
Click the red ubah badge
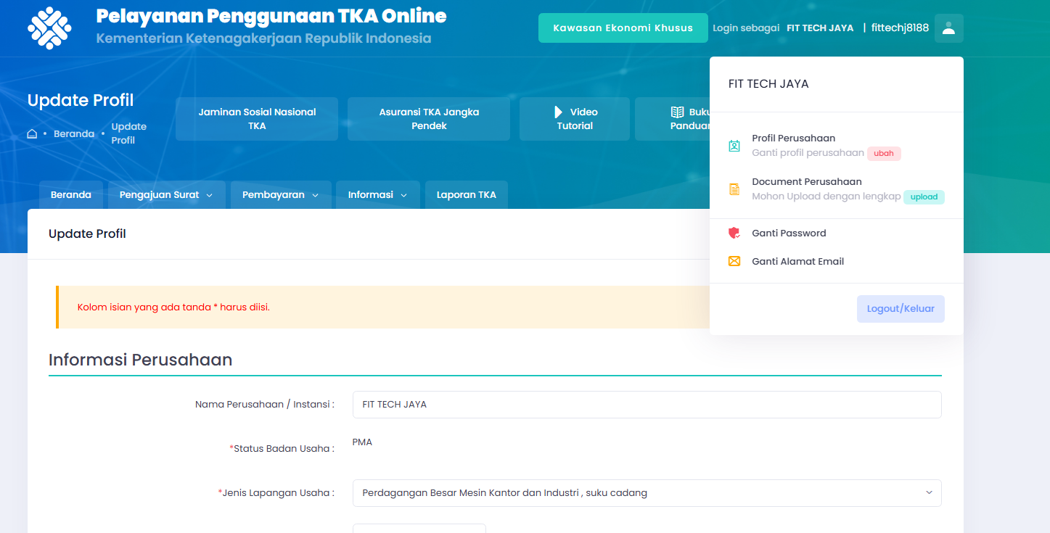click(x=884, y=154)
